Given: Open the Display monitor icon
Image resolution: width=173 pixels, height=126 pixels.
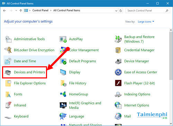Looking at the screenshot, I should 63,72.
